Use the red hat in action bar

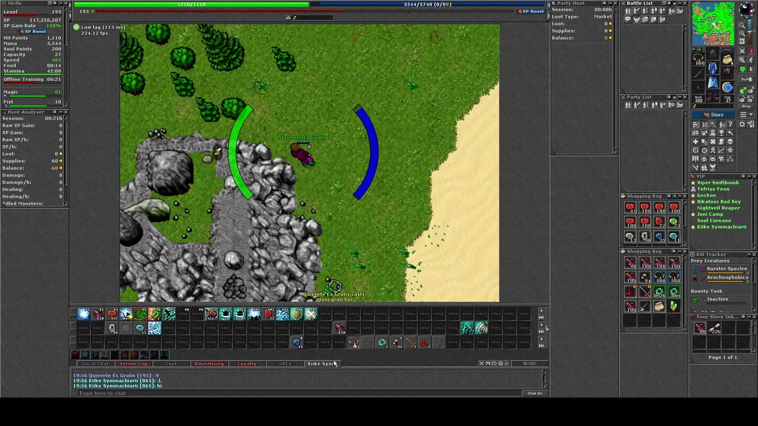[425, 343]
